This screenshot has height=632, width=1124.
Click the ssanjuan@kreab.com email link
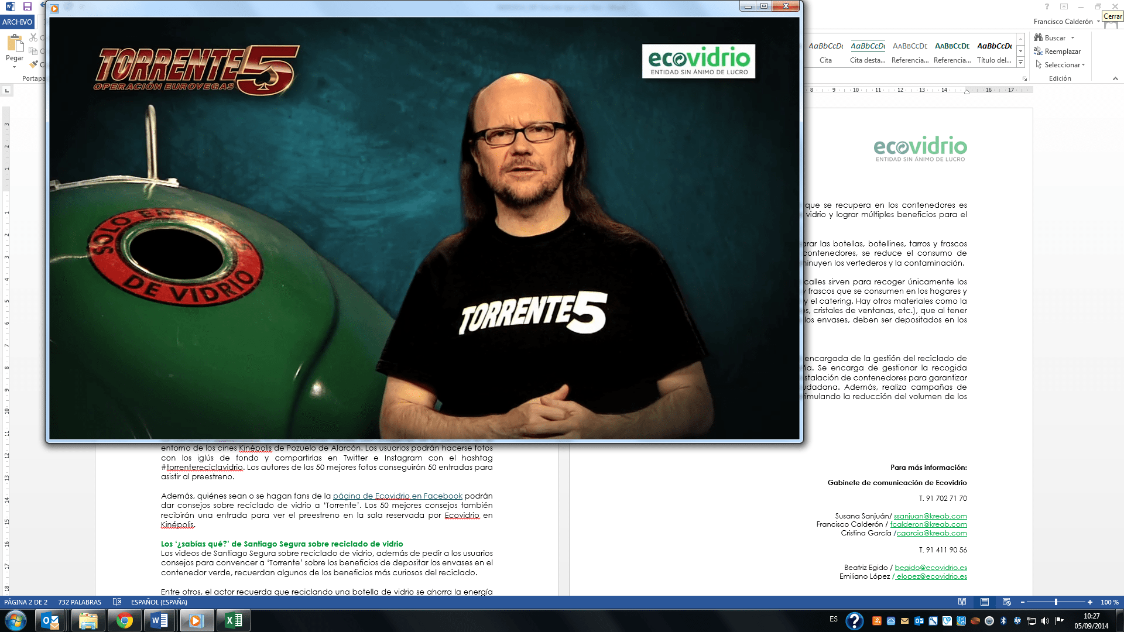click(x=930, y=516)
